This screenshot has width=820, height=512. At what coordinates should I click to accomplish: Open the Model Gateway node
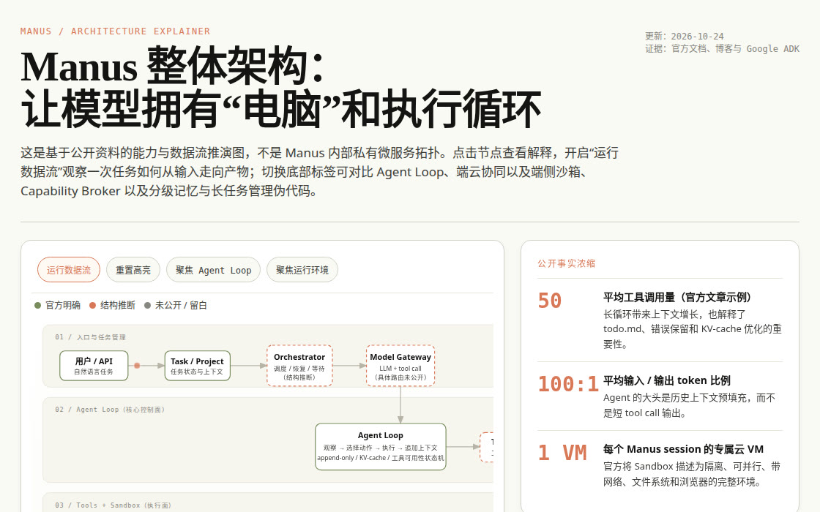[x=400, y=366]
